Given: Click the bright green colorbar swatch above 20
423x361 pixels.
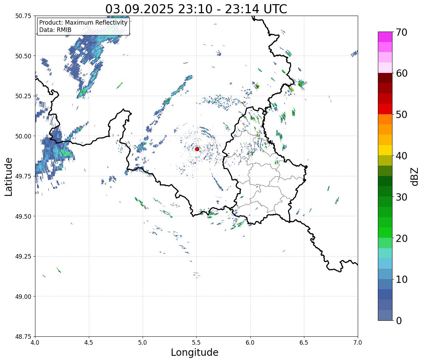Looking at the screenshot, I should pos(385,233).
